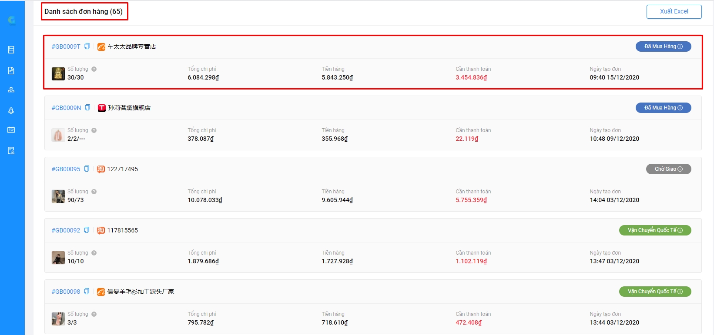The image size is (714, 335).
Task: Click Vận Chuyển Quốc Tế badge for #GB00098
Action: click(655, 292)
